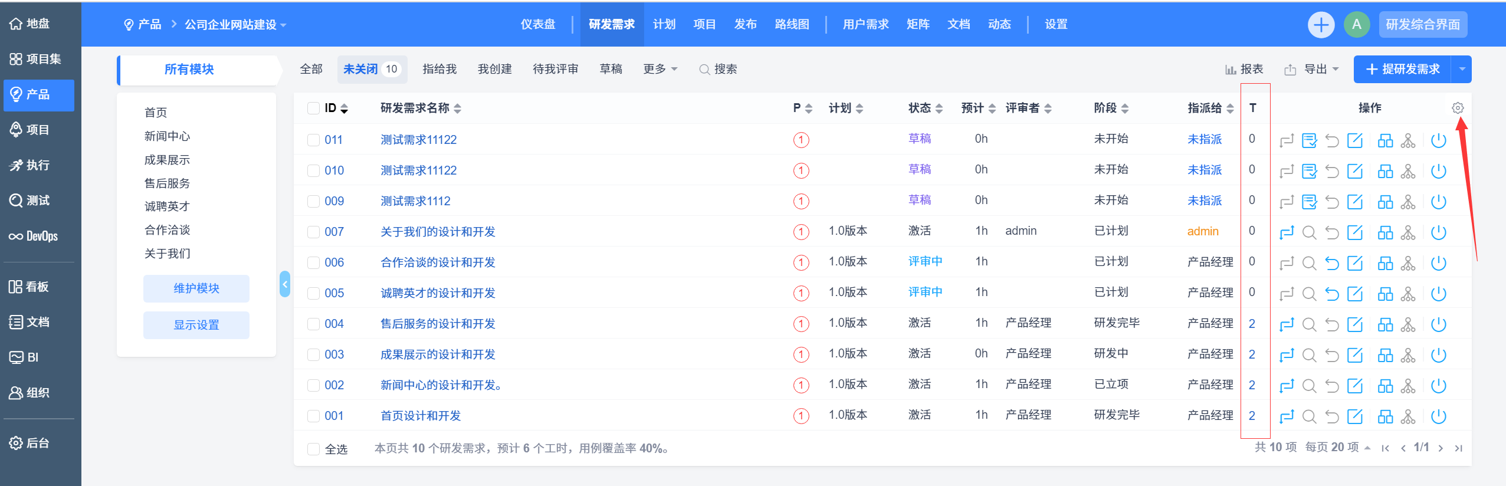Check the box next to requirement 003
Viewport: 1506px width, 486px height.
coord(313,355)
